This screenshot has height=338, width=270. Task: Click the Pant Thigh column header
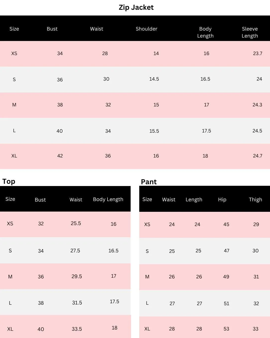click(x=255, y=200)
